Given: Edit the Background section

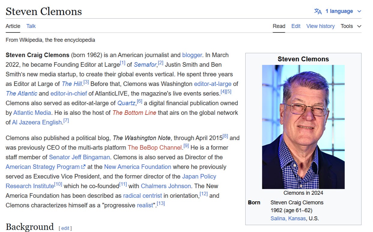Looking at the screenshot, I should click(x=65, y=228).
